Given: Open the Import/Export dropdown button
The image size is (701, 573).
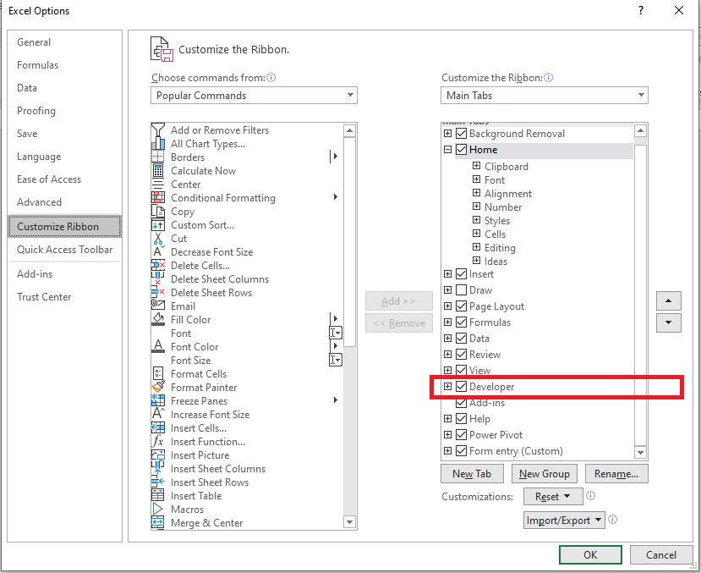Looking at the screenshot, I should tap(564, 521).
